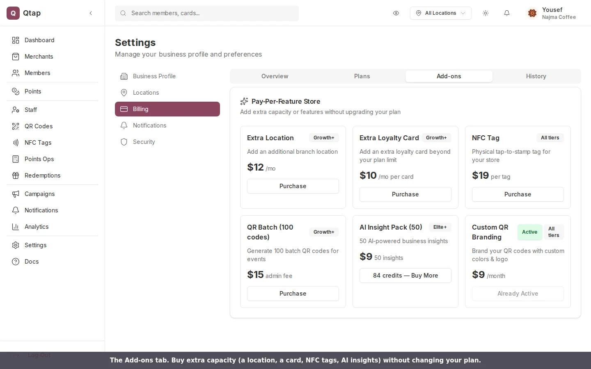Click the Elite+ badge on AI Insight Pack
This screenshot has height=369, width=591.
(440, 227)
